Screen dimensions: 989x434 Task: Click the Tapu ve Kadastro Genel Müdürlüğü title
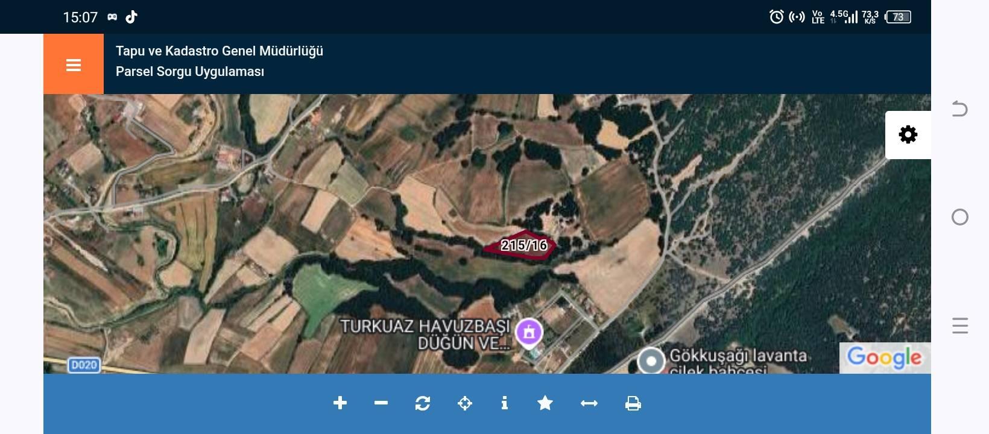(220, 51)
